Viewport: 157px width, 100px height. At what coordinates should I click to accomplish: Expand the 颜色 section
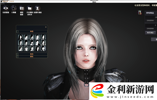[x=17, y=57]
